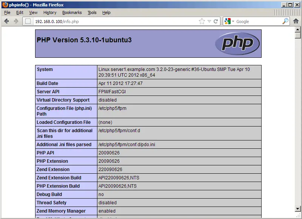Click the scrollbar down arrow

coord(297,208)
